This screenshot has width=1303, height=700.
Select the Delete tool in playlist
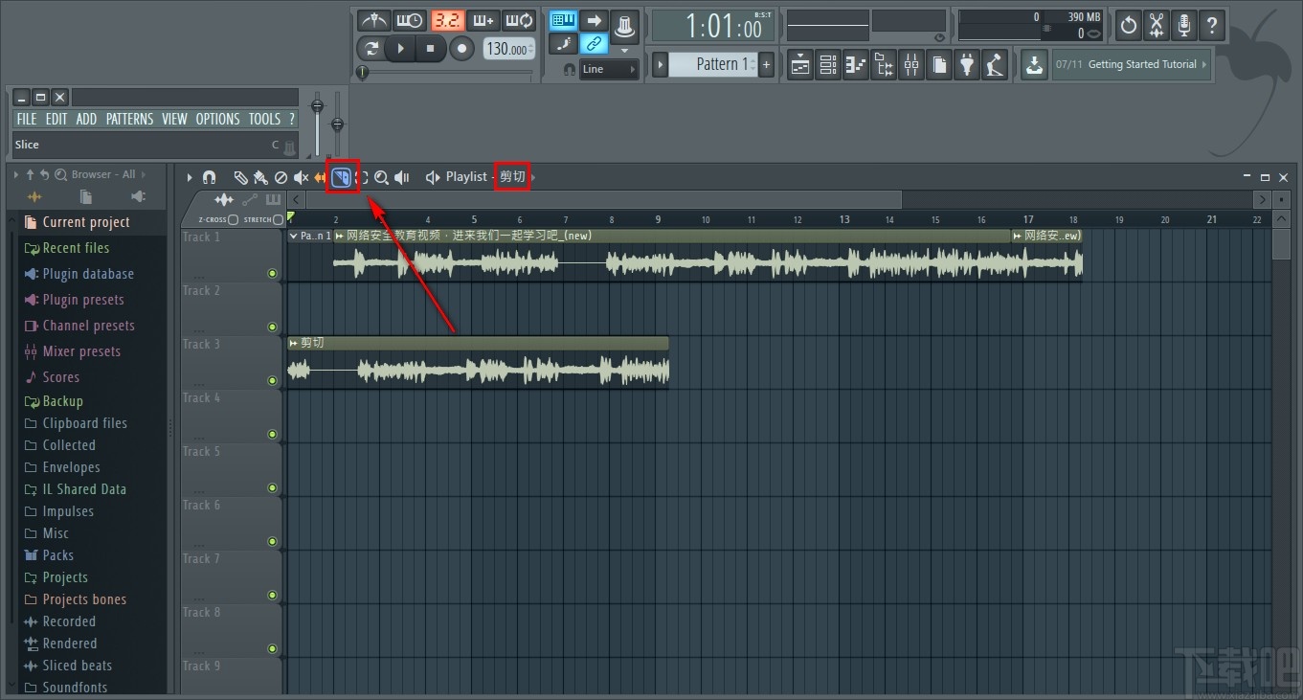[281, 177]
